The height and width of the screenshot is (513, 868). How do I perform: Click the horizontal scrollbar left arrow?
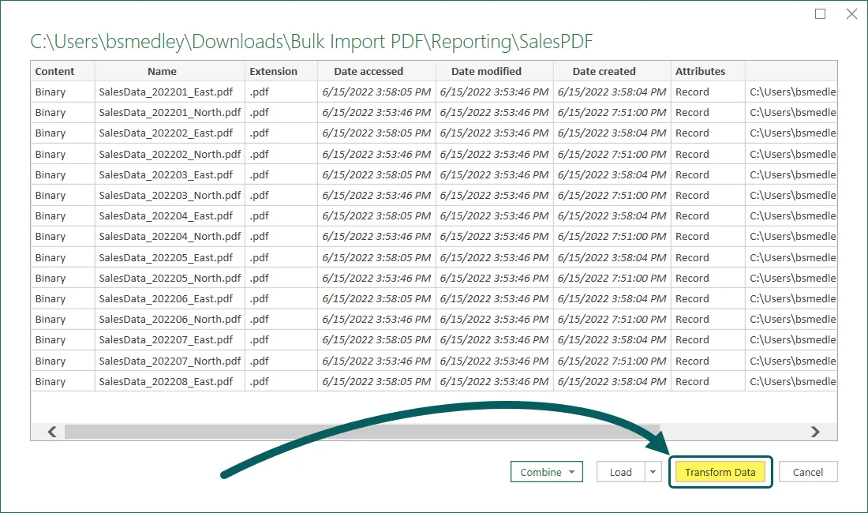click(x=52, y=432)
